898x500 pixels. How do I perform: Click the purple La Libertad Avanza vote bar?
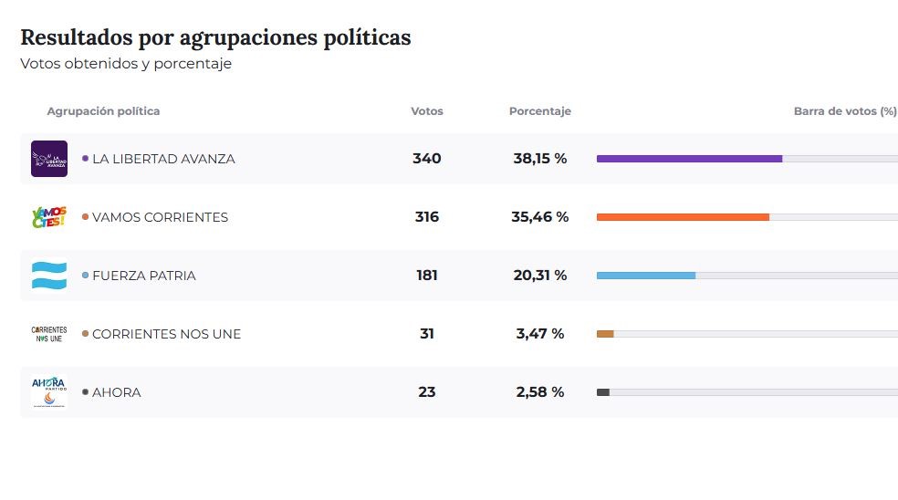[x=689, y=159]
